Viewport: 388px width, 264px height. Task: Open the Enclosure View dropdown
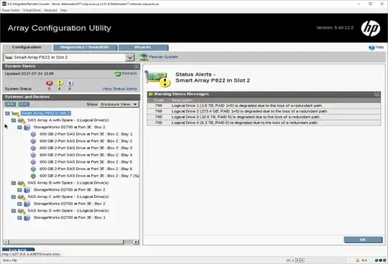click(135, 104)
